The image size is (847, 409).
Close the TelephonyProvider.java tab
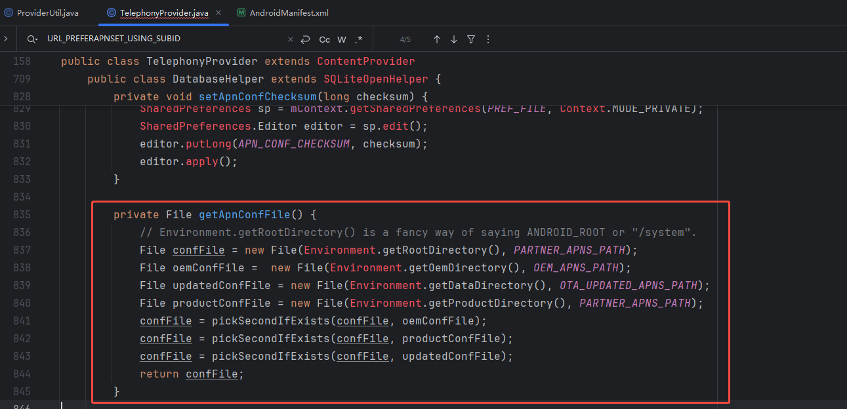pyautogui.click(x=218, y=12)
